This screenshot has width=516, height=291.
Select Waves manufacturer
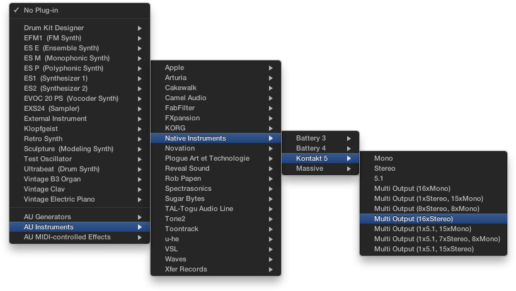pos(215,259)
